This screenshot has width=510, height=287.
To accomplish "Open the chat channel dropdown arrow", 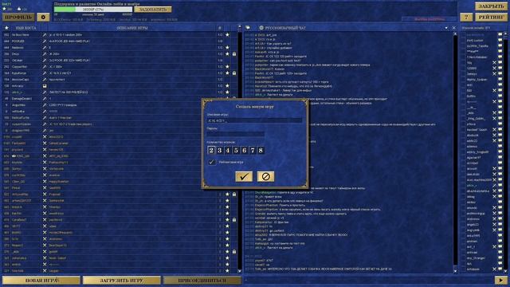I will coord(446,28).
